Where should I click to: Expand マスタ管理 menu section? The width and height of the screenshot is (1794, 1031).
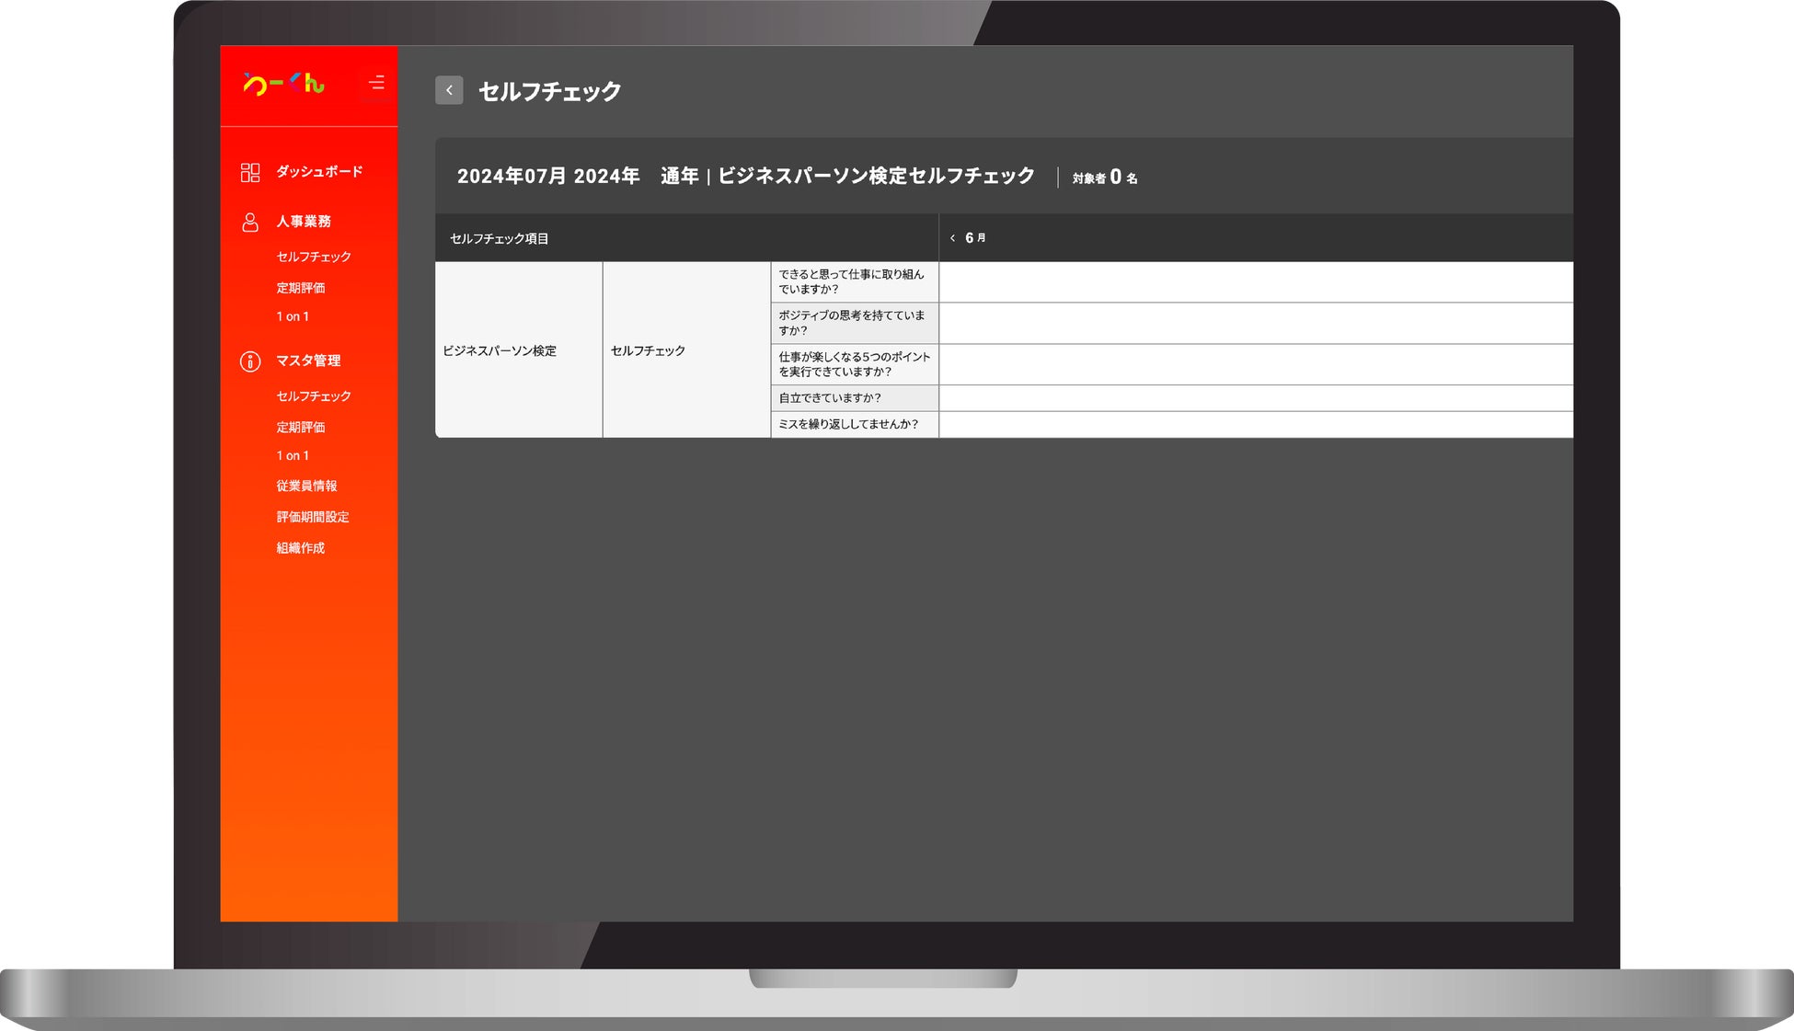click(x=308, y=361)
